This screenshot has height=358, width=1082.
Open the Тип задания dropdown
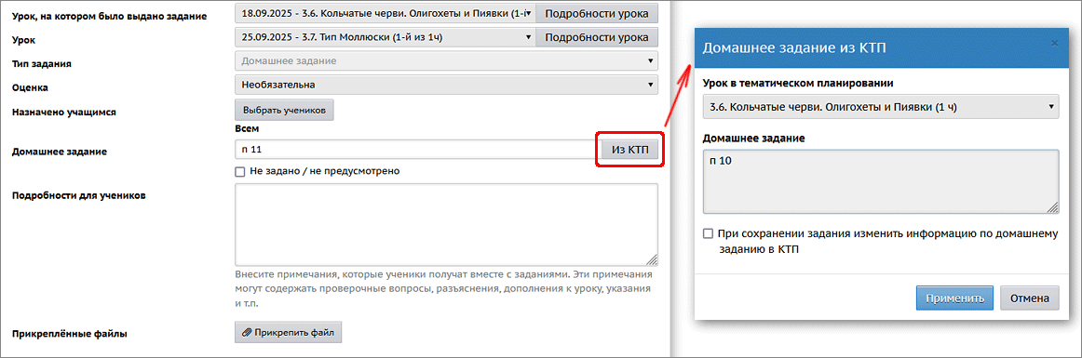[x=446, y=61]
